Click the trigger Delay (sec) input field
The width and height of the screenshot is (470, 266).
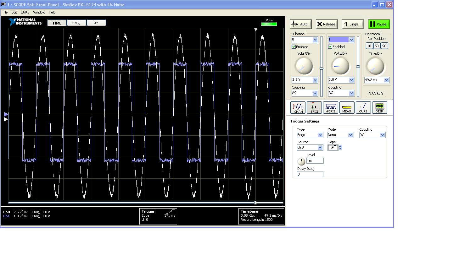point(310,174)
